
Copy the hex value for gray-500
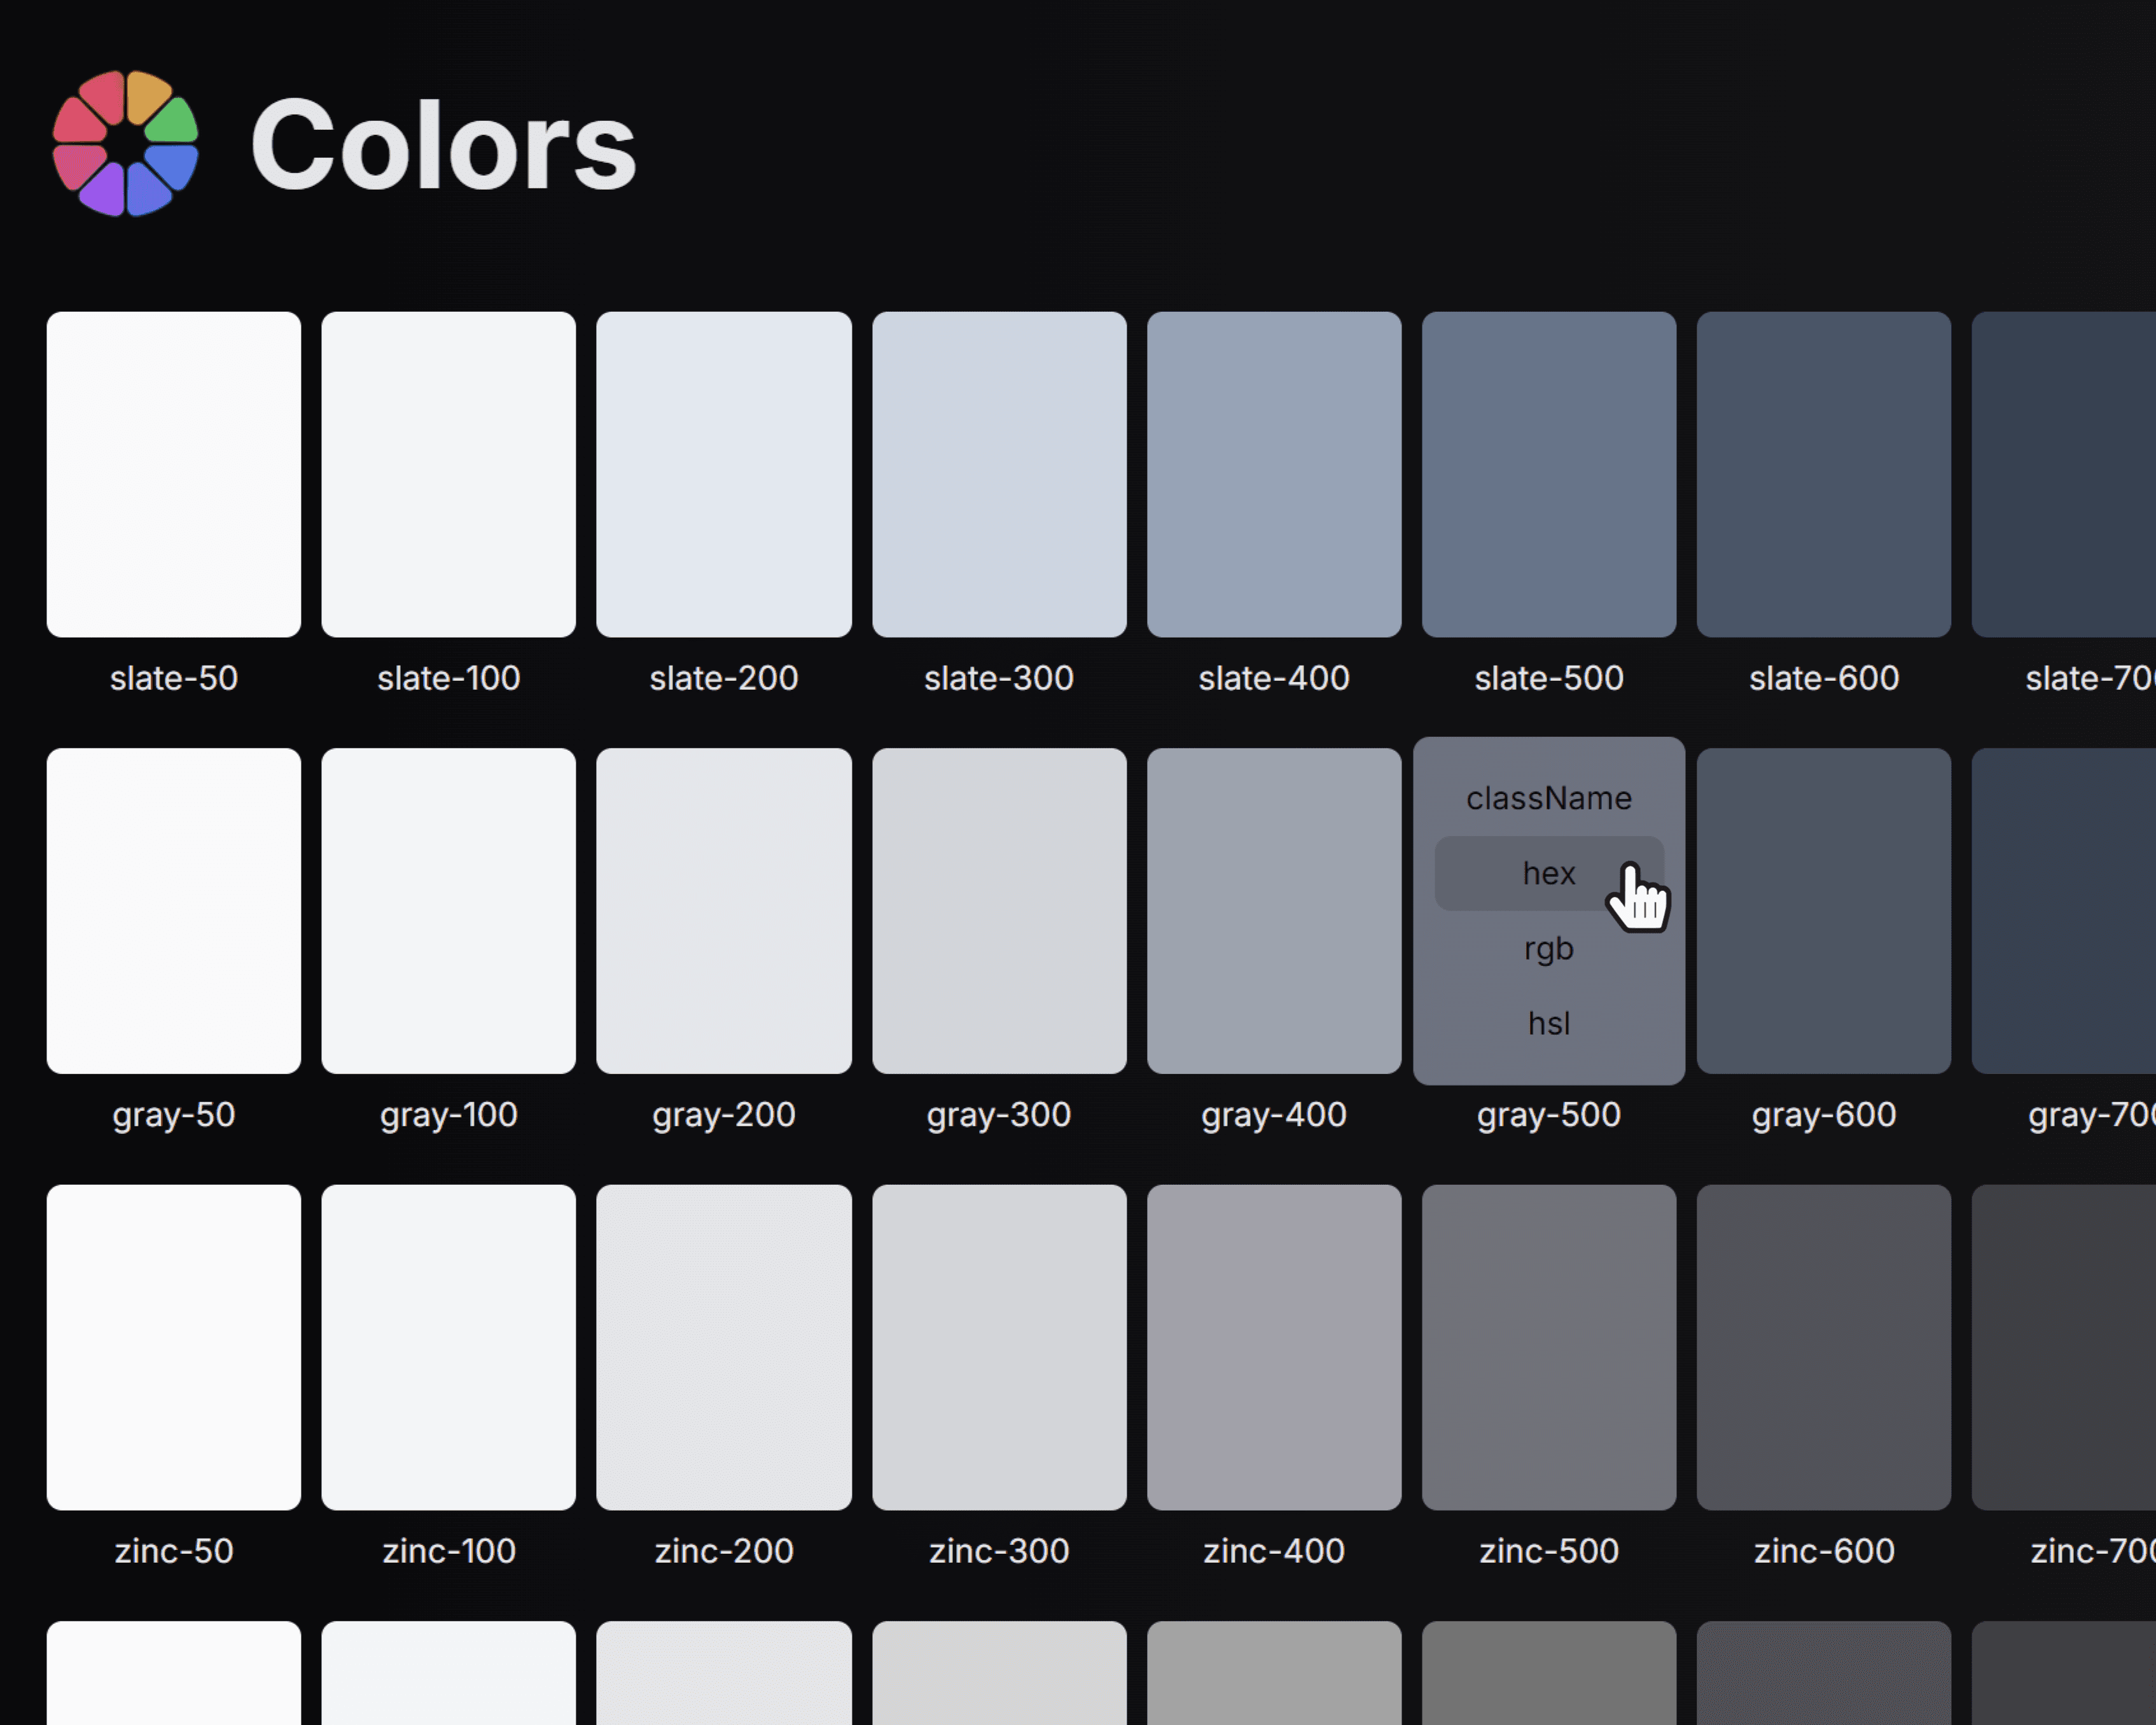tap(1548, 872)
